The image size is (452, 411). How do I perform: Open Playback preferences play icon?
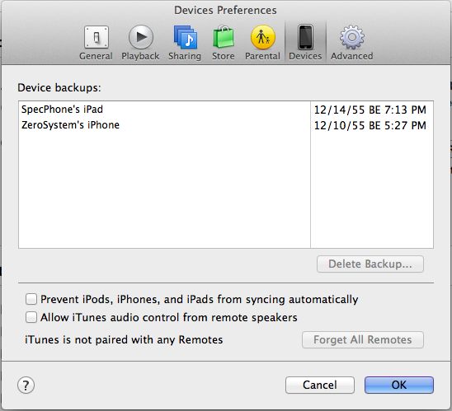(141, 37)
